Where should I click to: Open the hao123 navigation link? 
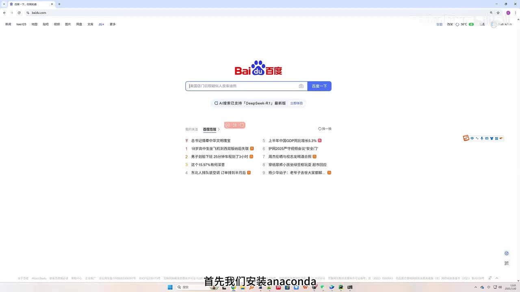coord(21,24)
